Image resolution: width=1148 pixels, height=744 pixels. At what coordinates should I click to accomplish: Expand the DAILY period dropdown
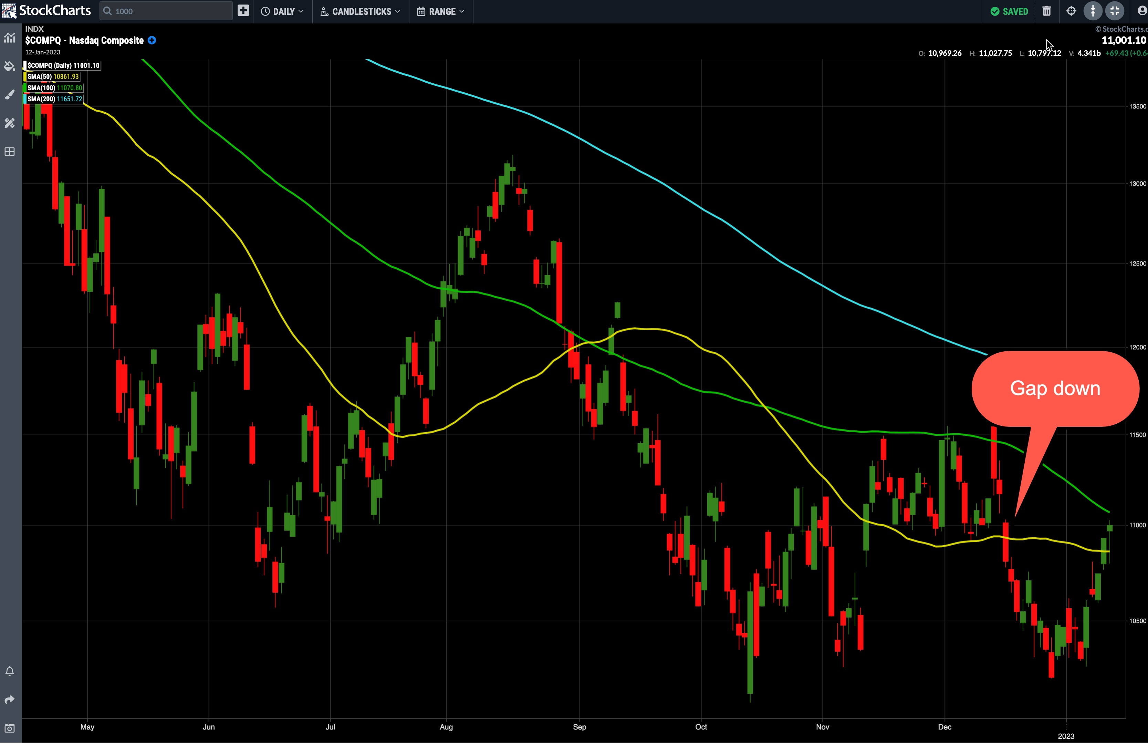point(283,11)
